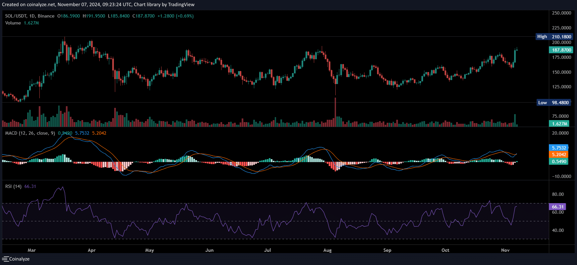
Task: Click the High 210.1800 price label
Action: point(554,37)
